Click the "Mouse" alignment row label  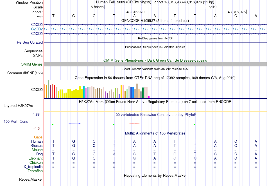point(37,150)
